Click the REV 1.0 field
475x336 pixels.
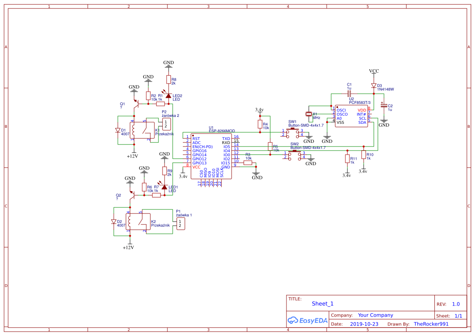pyautogui.click(x=455, y=304)
